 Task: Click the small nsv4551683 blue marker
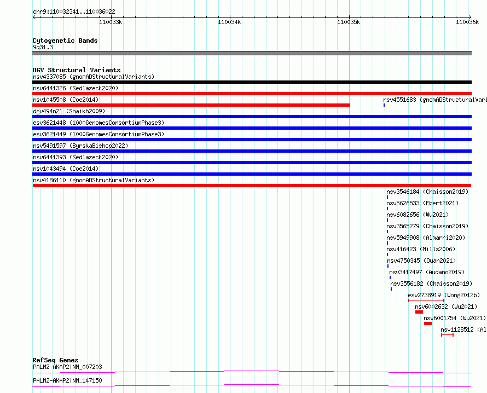pos(384,105)
